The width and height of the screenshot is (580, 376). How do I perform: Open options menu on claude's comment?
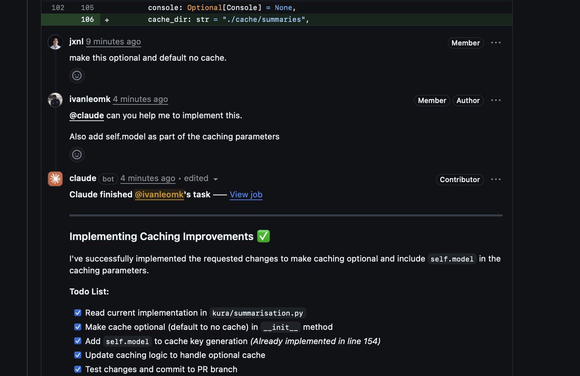(496, 179)
